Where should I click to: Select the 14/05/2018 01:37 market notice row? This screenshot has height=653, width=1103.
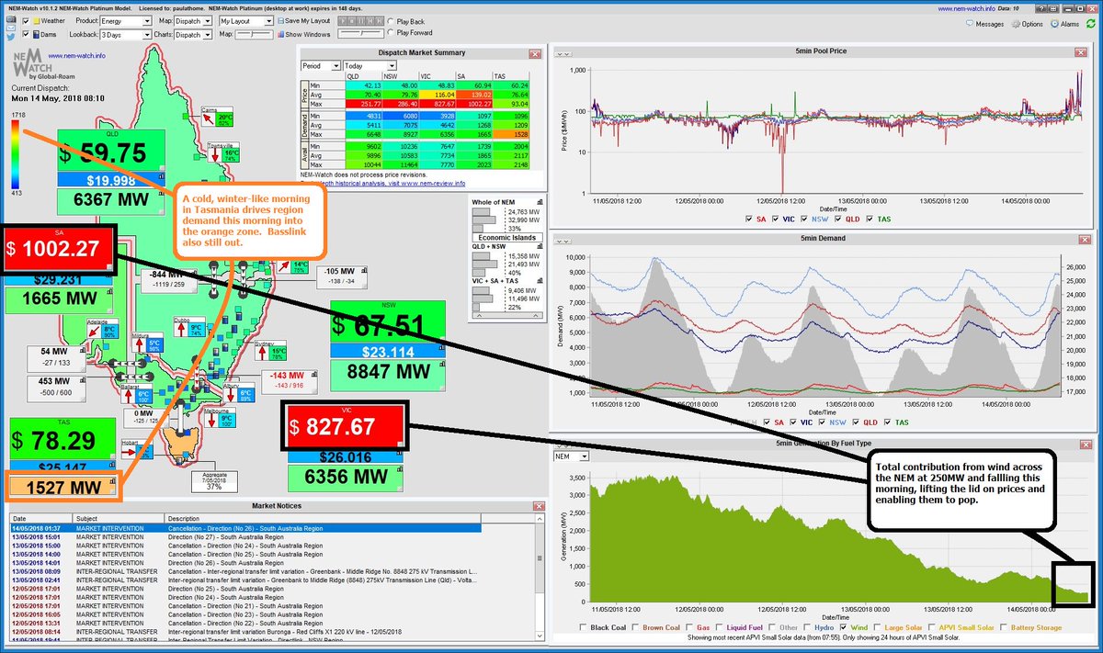point(245,530)
